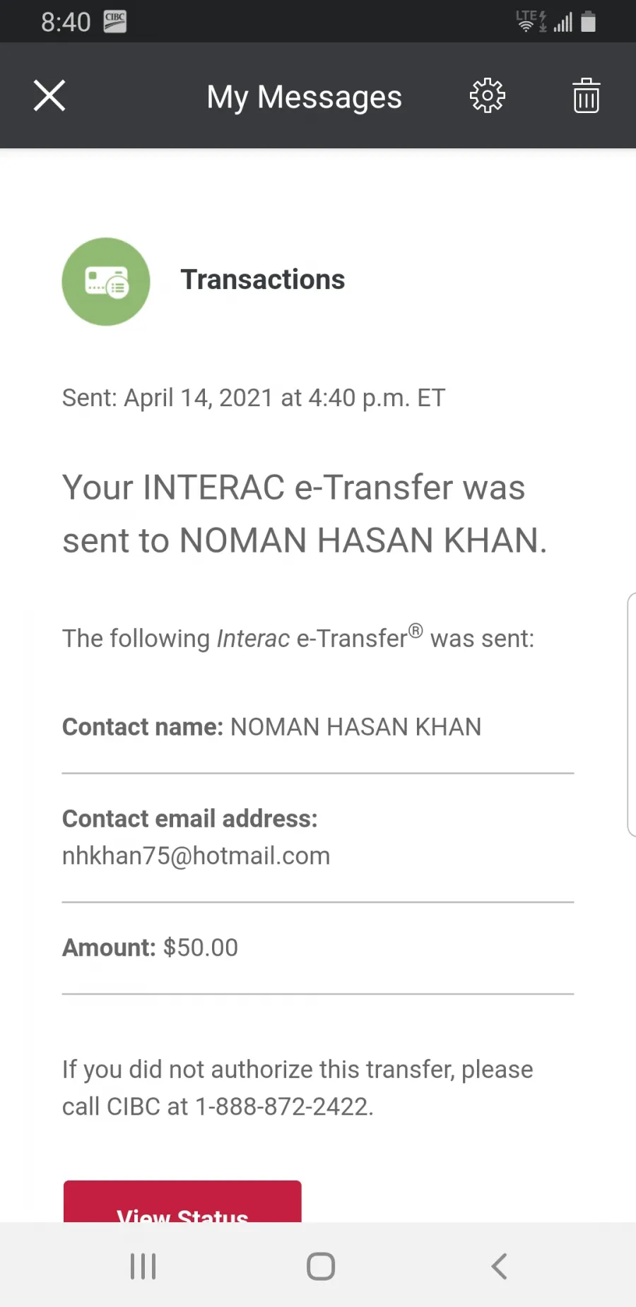Select the email nhkhan75@hotmail.com
This screenshot has height=1307, width=636.
click(x=196, y=856)
